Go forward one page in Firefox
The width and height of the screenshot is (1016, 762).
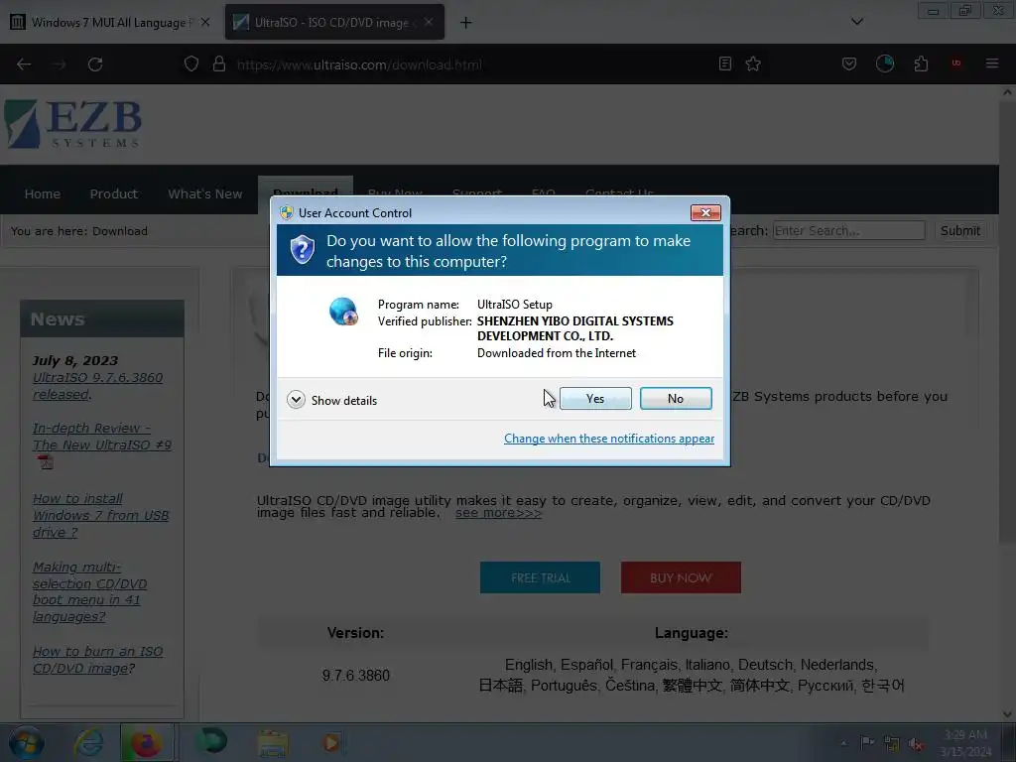tap(59, 64)
